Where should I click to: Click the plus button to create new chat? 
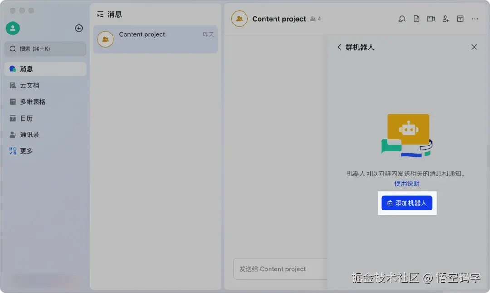tap(78, 28)
